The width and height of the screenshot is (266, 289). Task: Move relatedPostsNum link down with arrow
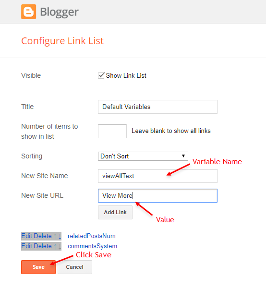pyautogui.click(x=60, y=236)
